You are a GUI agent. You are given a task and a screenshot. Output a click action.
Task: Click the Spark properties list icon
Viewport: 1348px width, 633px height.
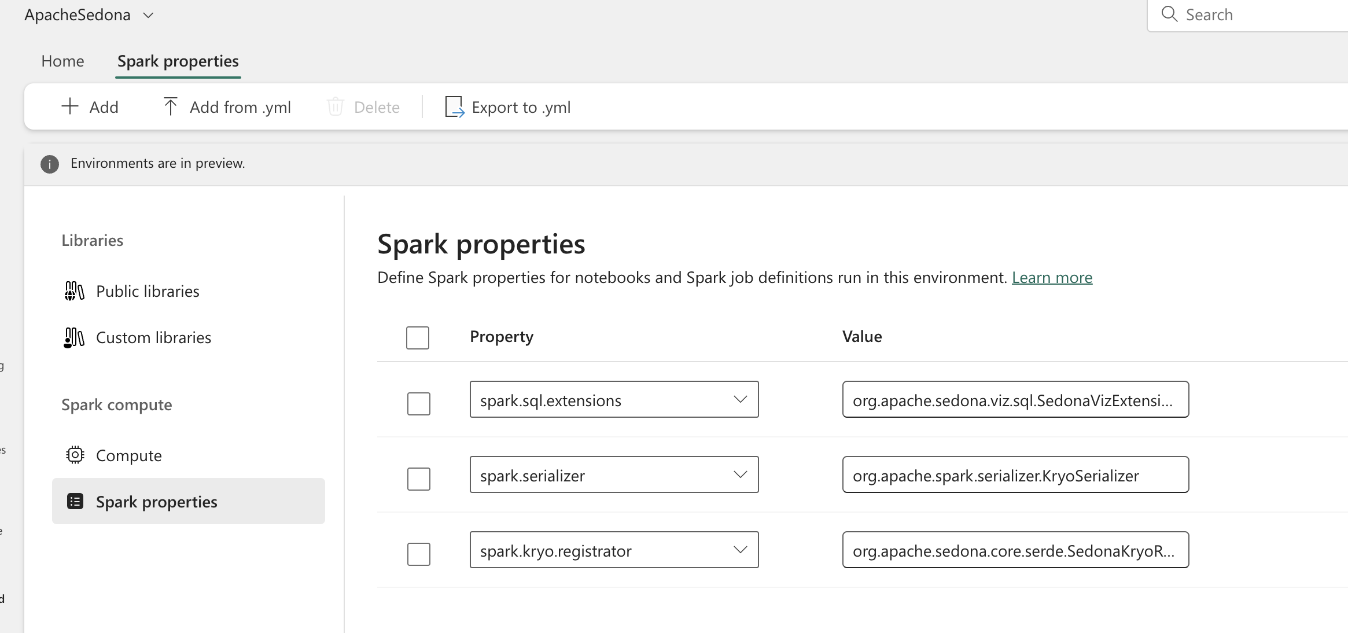[74, 501]
